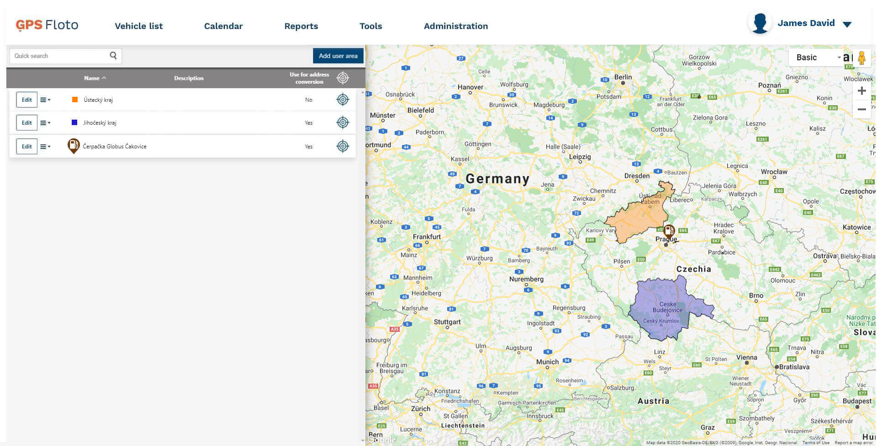The image size is (877, 446).
Task: Click the James David user avatar
Action: [x=760, y=23]
